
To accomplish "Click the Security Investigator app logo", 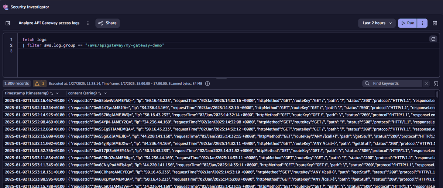I will tap(6, 7).
